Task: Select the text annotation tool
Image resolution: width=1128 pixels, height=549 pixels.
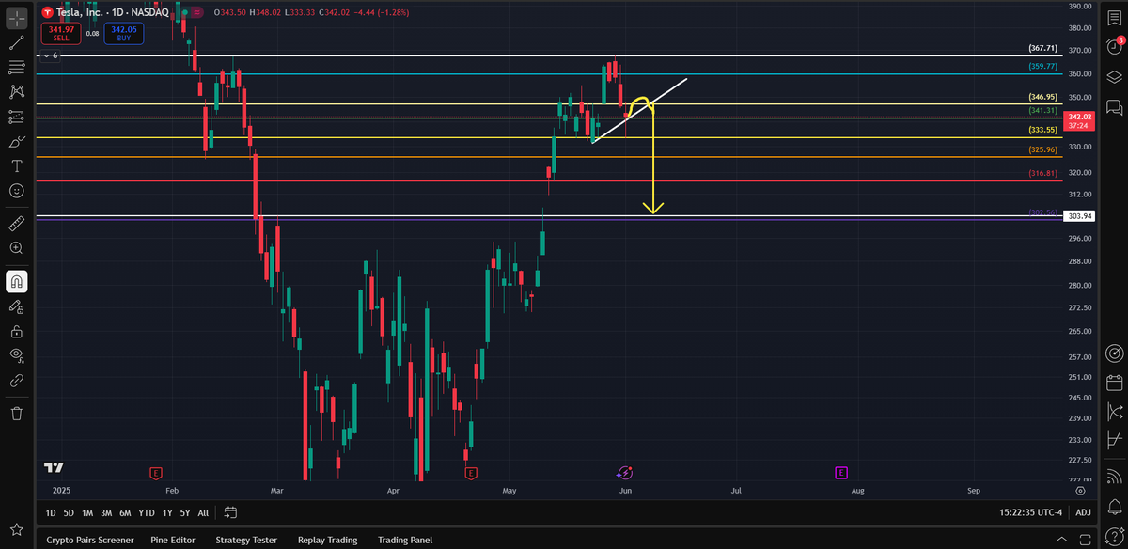Action: [x=17, y=165]
